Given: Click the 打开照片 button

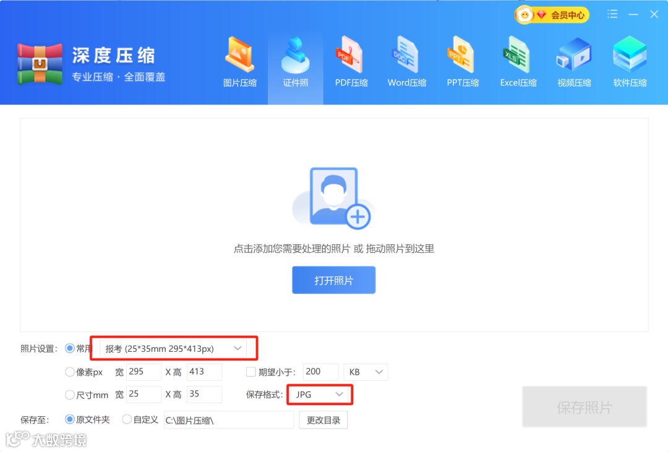Looking at the screenshot, I should (333, 280).
